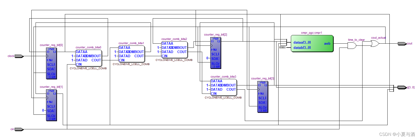The height and width of the screenshot is (139, 419).
Task: Click CYCLONEIVE_LCELL_COMB under counter_comb_bita3
Action: coord(223,97)
